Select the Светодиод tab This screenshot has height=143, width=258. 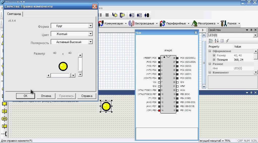tap(14, 14)
